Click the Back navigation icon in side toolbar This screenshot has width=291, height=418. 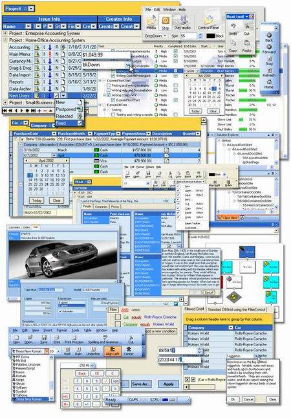pos(269,35)
